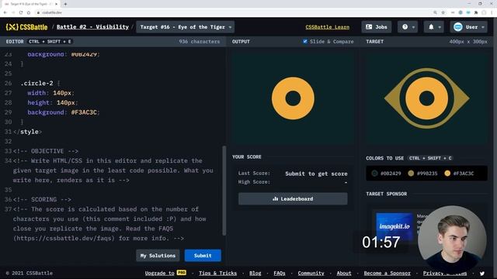
Task: Open the User account menu
Action: click(468, 27)
